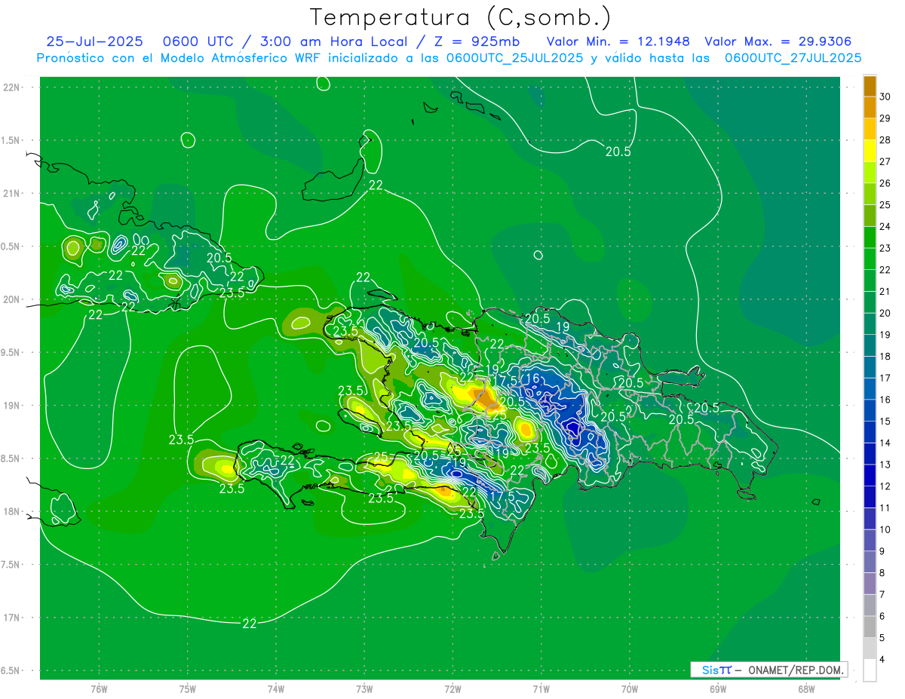This screenshot has height=699, width=905.
Task: Click the "Valor Min. = 12.1948" value
Action: (x=618, y=41)
